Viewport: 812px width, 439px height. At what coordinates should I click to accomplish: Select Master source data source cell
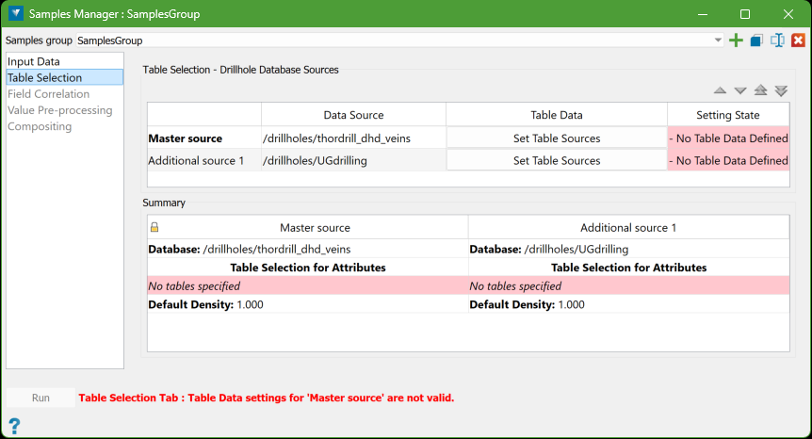coord(353,138)
